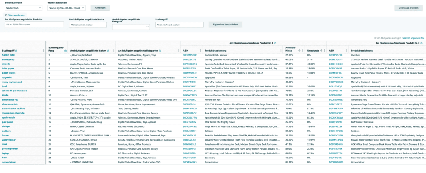Focus the Nach Stichwort suchen field
This screenshot has width=426, height=173.
[x=179, y=25]
